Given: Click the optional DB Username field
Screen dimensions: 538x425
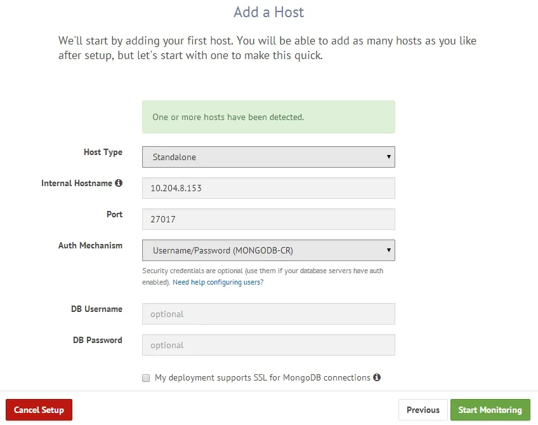Looking at the screenshot, I should [268, 314].
